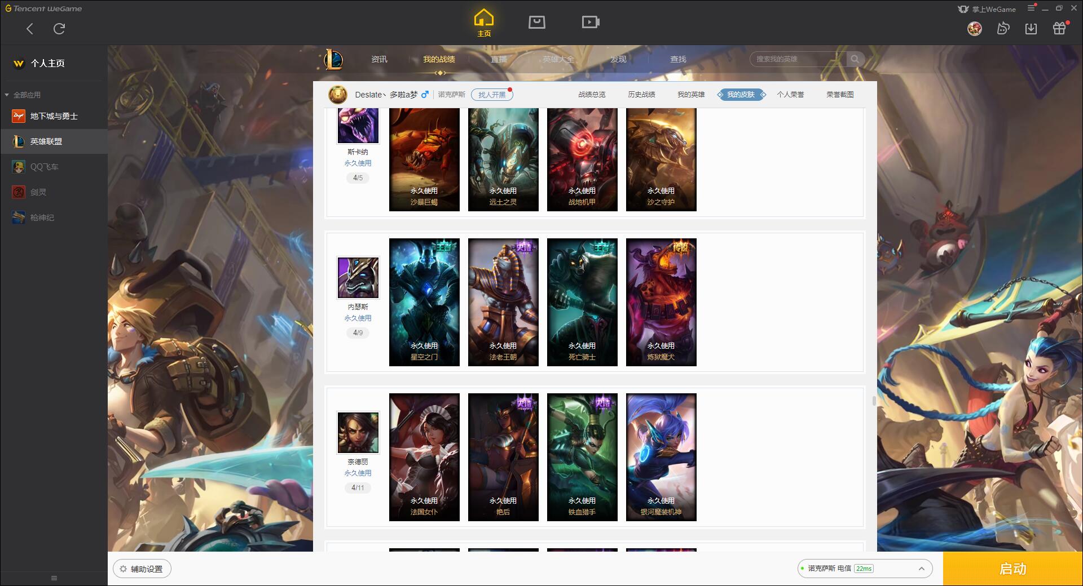
Task: Open the 铁血猎手 skin card
Action: click(582, 457)
